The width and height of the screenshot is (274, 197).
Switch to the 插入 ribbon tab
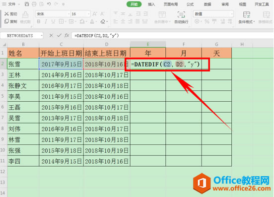click(x=151, y=4)
